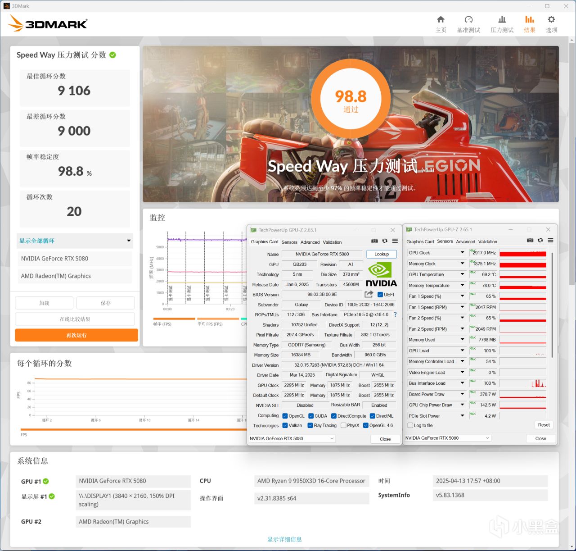Click the 加载 load button
The height and width of the screenshot is (551, 576).
pyautogui.click(x=44, y=303)
